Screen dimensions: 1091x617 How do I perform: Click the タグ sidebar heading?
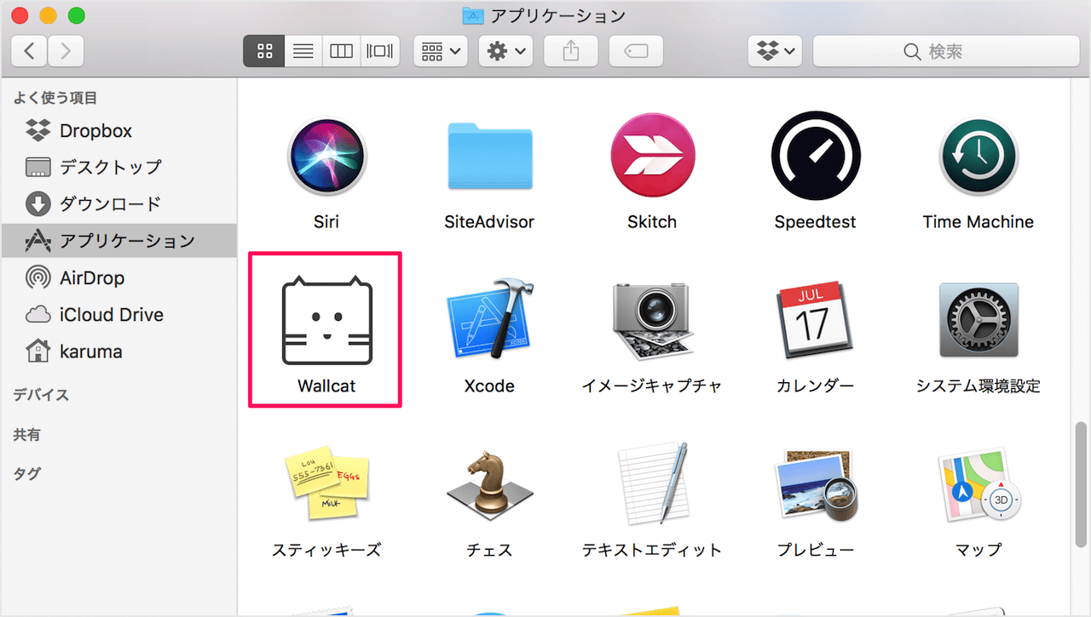point(26,474)
